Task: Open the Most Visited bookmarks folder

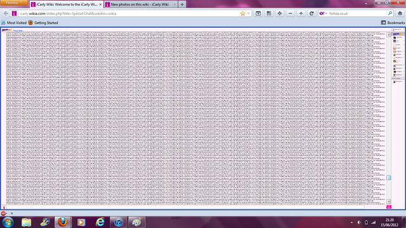Action: point(14,23)
